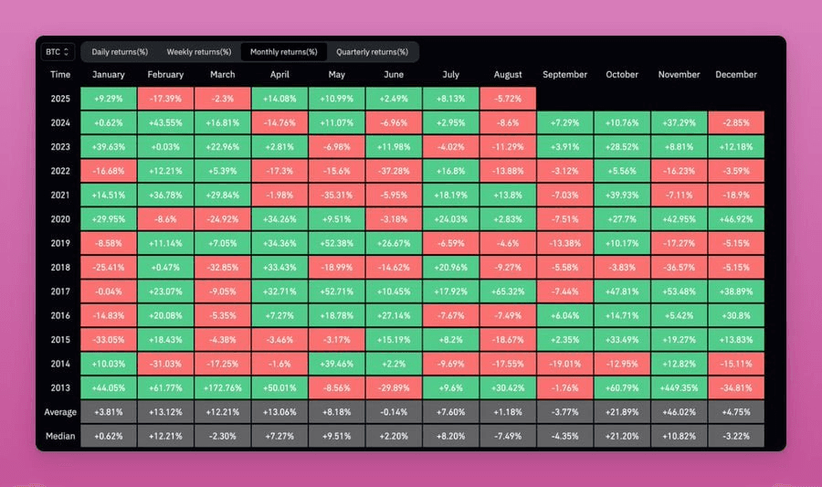Click the 2022 June -37.28% cell
This screenshot has height=487, width=822.
[394, 171]
